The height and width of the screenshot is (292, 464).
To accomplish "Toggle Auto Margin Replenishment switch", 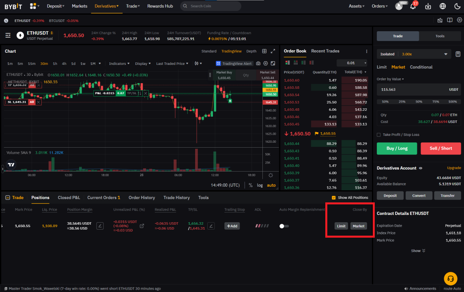I will (x=284, y=226).
